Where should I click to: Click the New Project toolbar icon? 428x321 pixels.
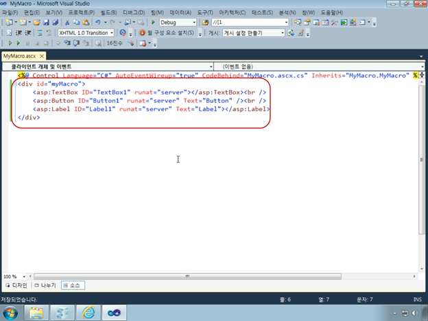[x=9, y=23]
